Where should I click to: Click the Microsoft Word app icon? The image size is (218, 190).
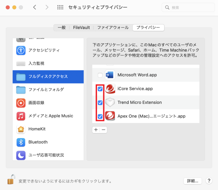pos(110,75)
